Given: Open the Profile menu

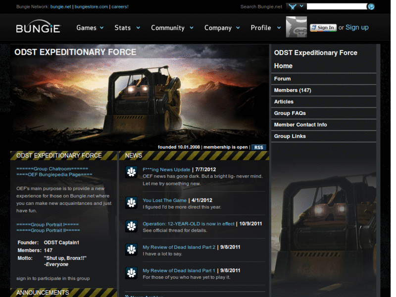Looking at the screenshot, I should 261,28.
